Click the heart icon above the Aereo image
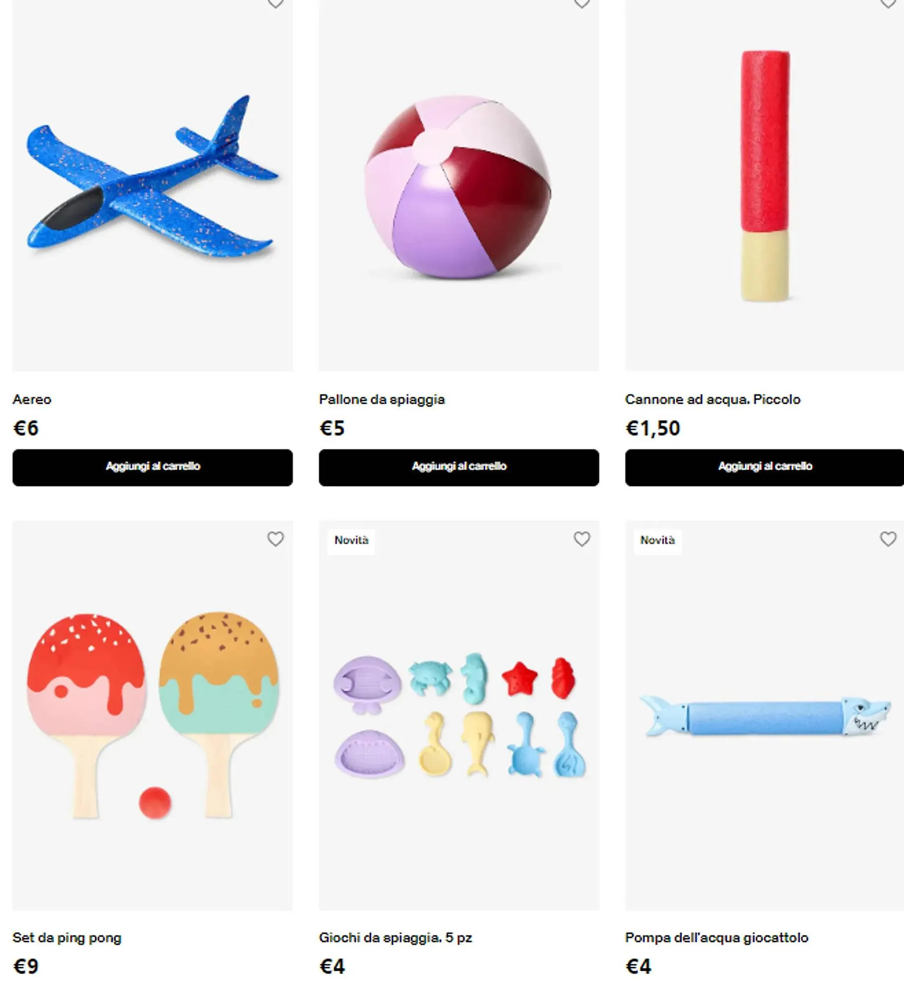The height and width of the screenshot is (986, 904). pos(275,4)
